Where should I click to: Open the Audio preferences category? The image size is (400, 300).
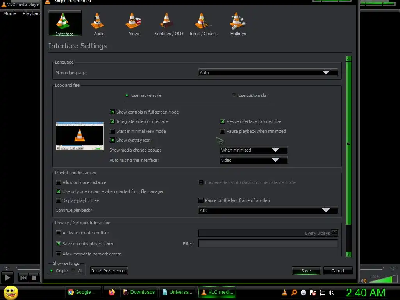[99, 24]
